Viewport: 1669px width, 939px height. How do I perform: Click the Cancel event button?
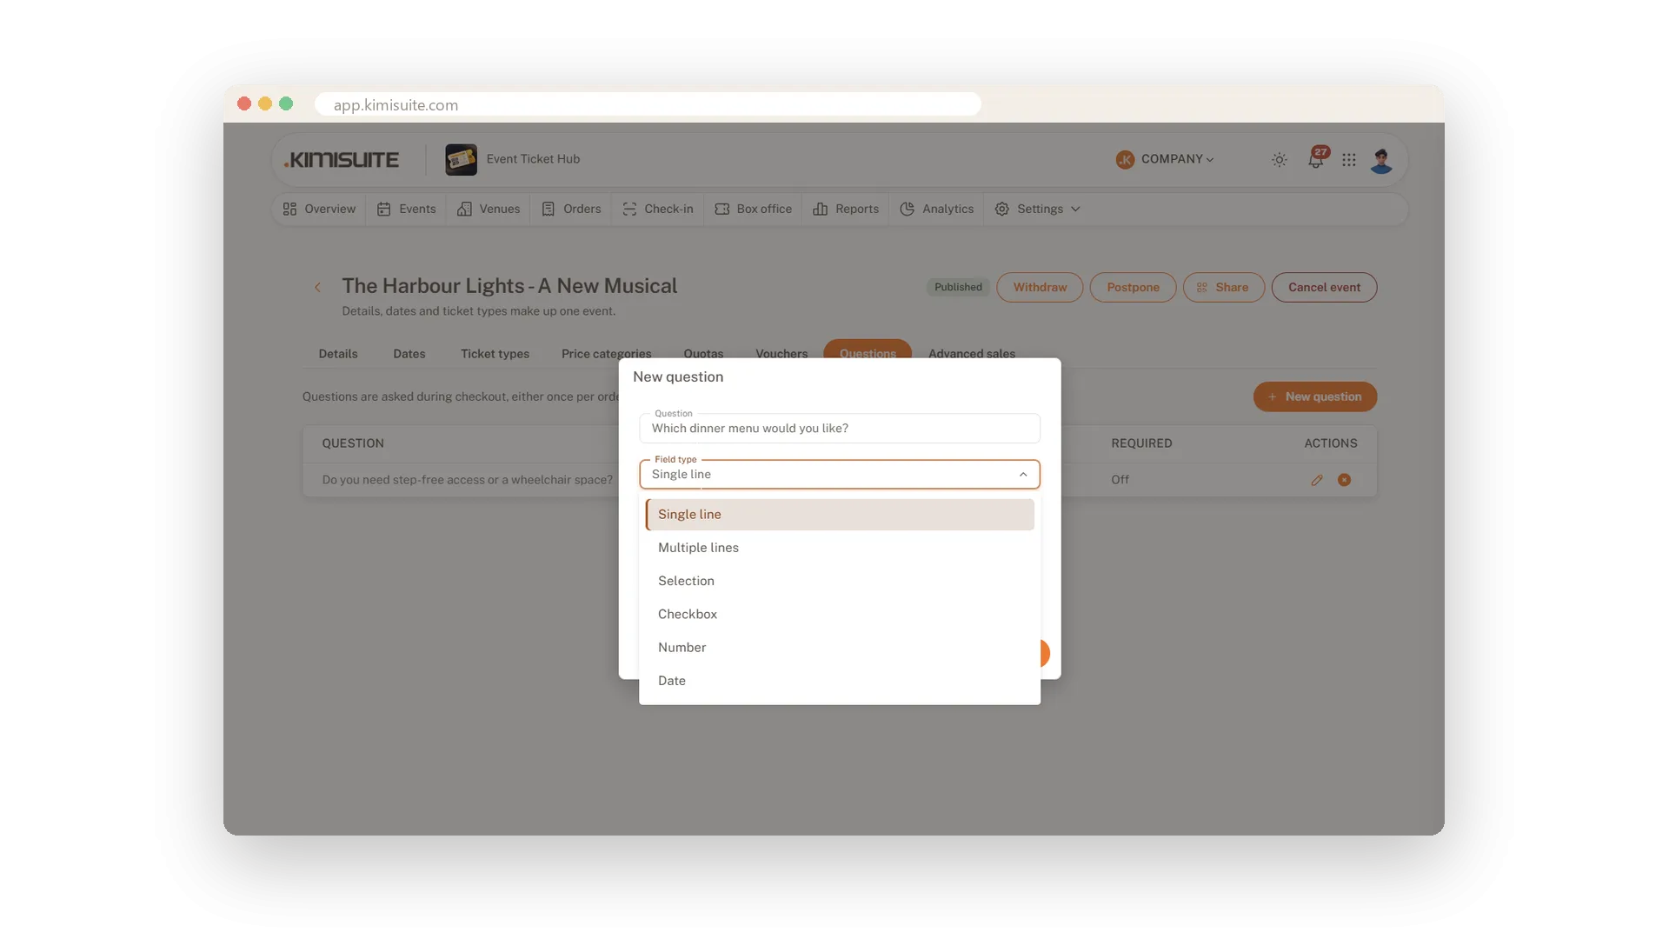(x=1324, y=288)
